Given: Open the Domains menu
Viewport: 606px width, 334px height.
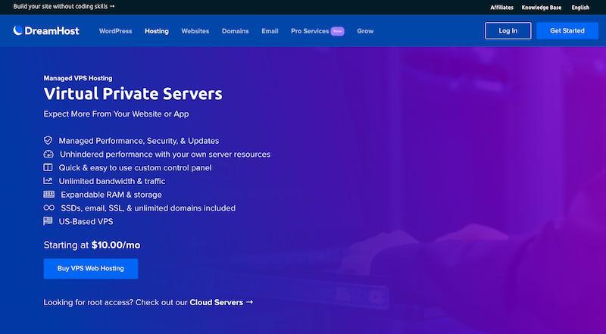Looking at the screenshot, I should click(236, 31).
